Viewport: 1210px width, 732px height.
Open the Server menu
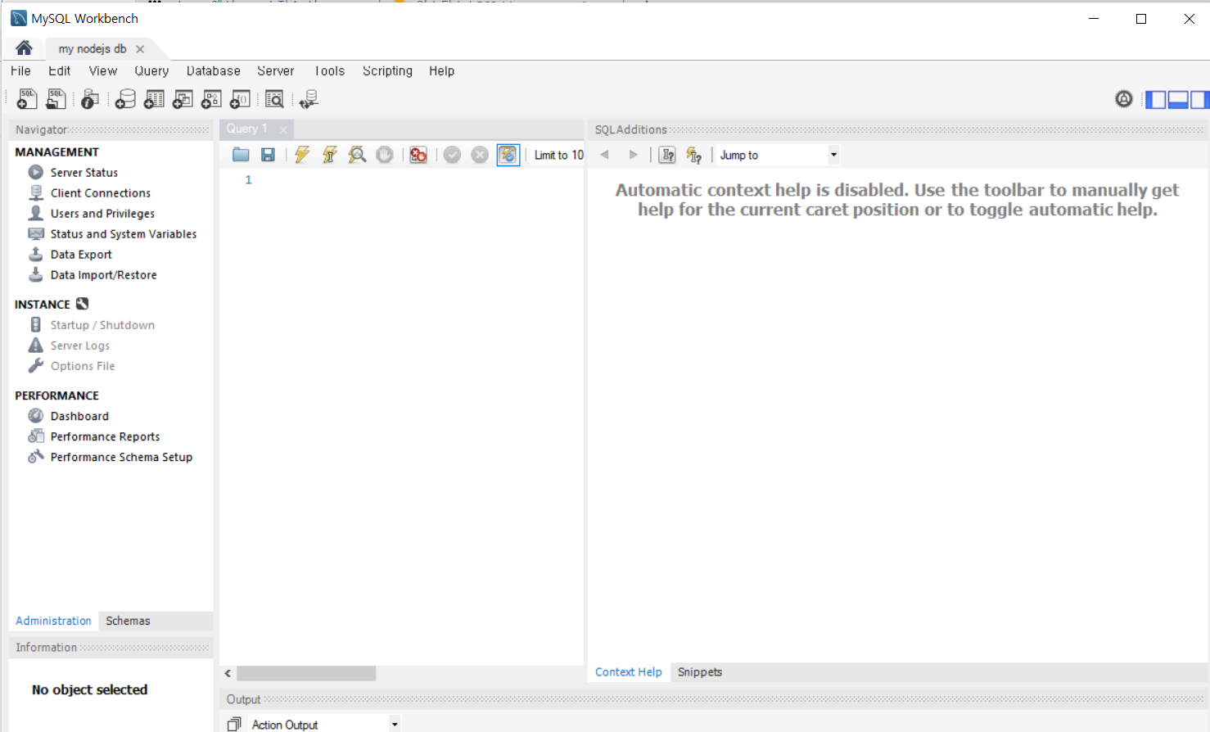click(275, 71)
